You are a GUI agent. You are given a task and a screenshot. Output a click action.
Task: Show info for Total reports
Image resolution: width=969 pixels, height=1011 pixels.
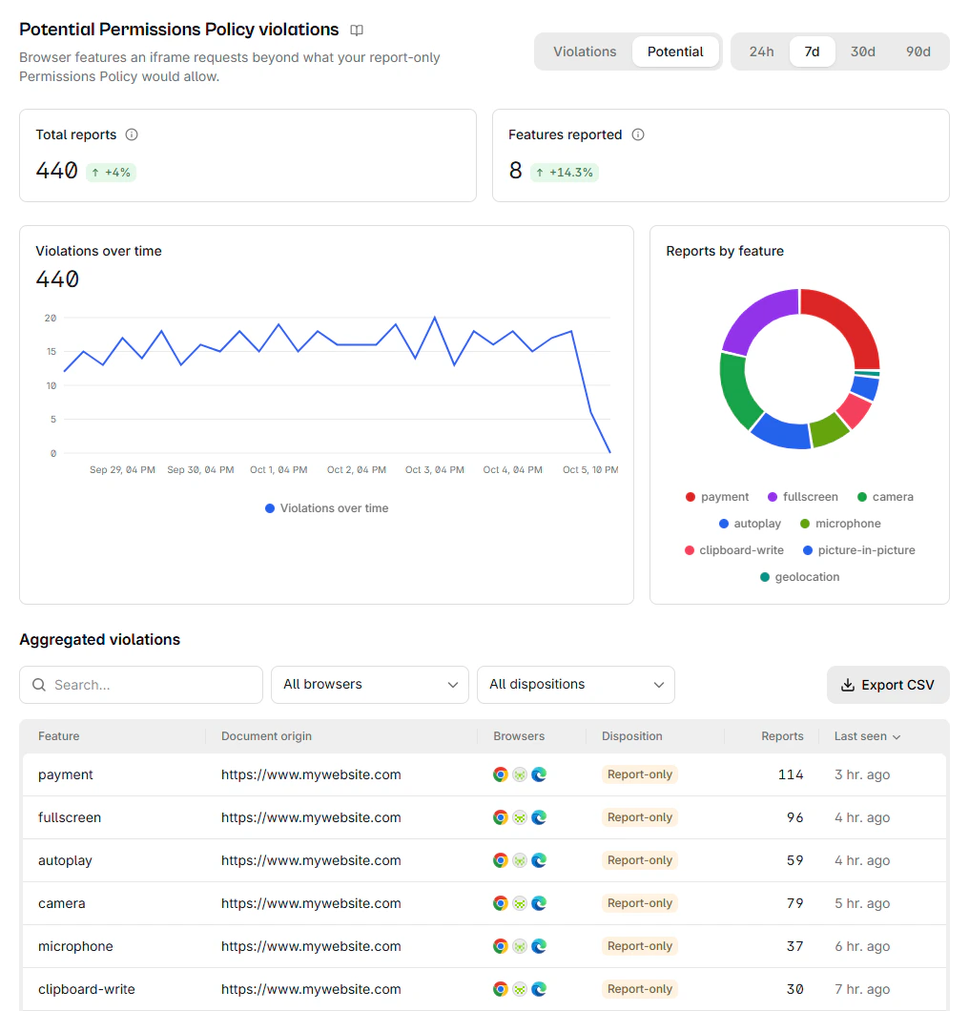pyautogui.click(x=132, y=134)
